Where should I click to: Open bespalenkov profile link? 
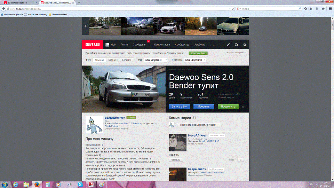pos(197,169)
